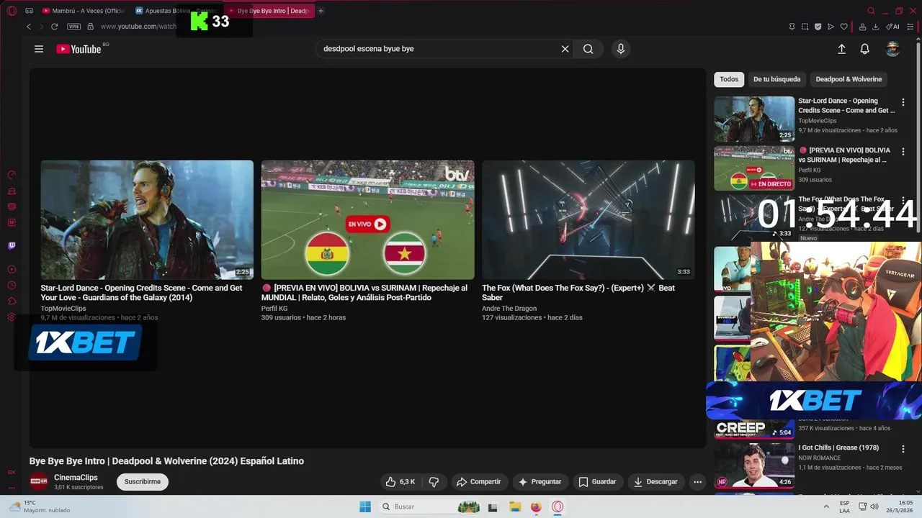Search tabs with the red magnifier

coord(872,11)
